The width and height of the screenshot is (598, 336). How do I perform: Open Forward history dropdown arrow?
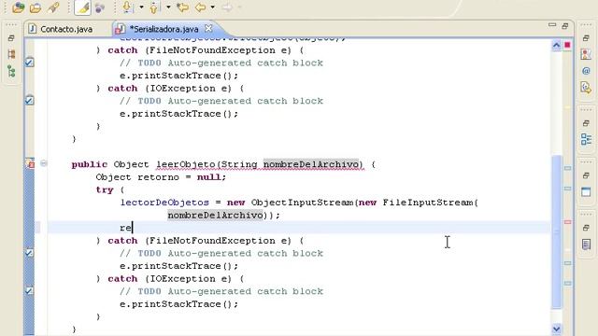[239, 7]
